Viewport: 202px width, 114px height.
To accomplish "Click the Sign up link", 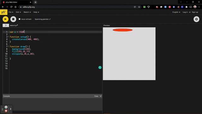I will [x=195, y=12].
